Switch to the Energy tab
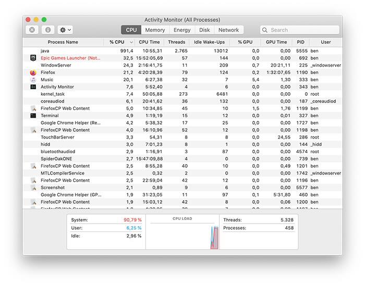Screen dimensions: 365x285 coord(182,30)
